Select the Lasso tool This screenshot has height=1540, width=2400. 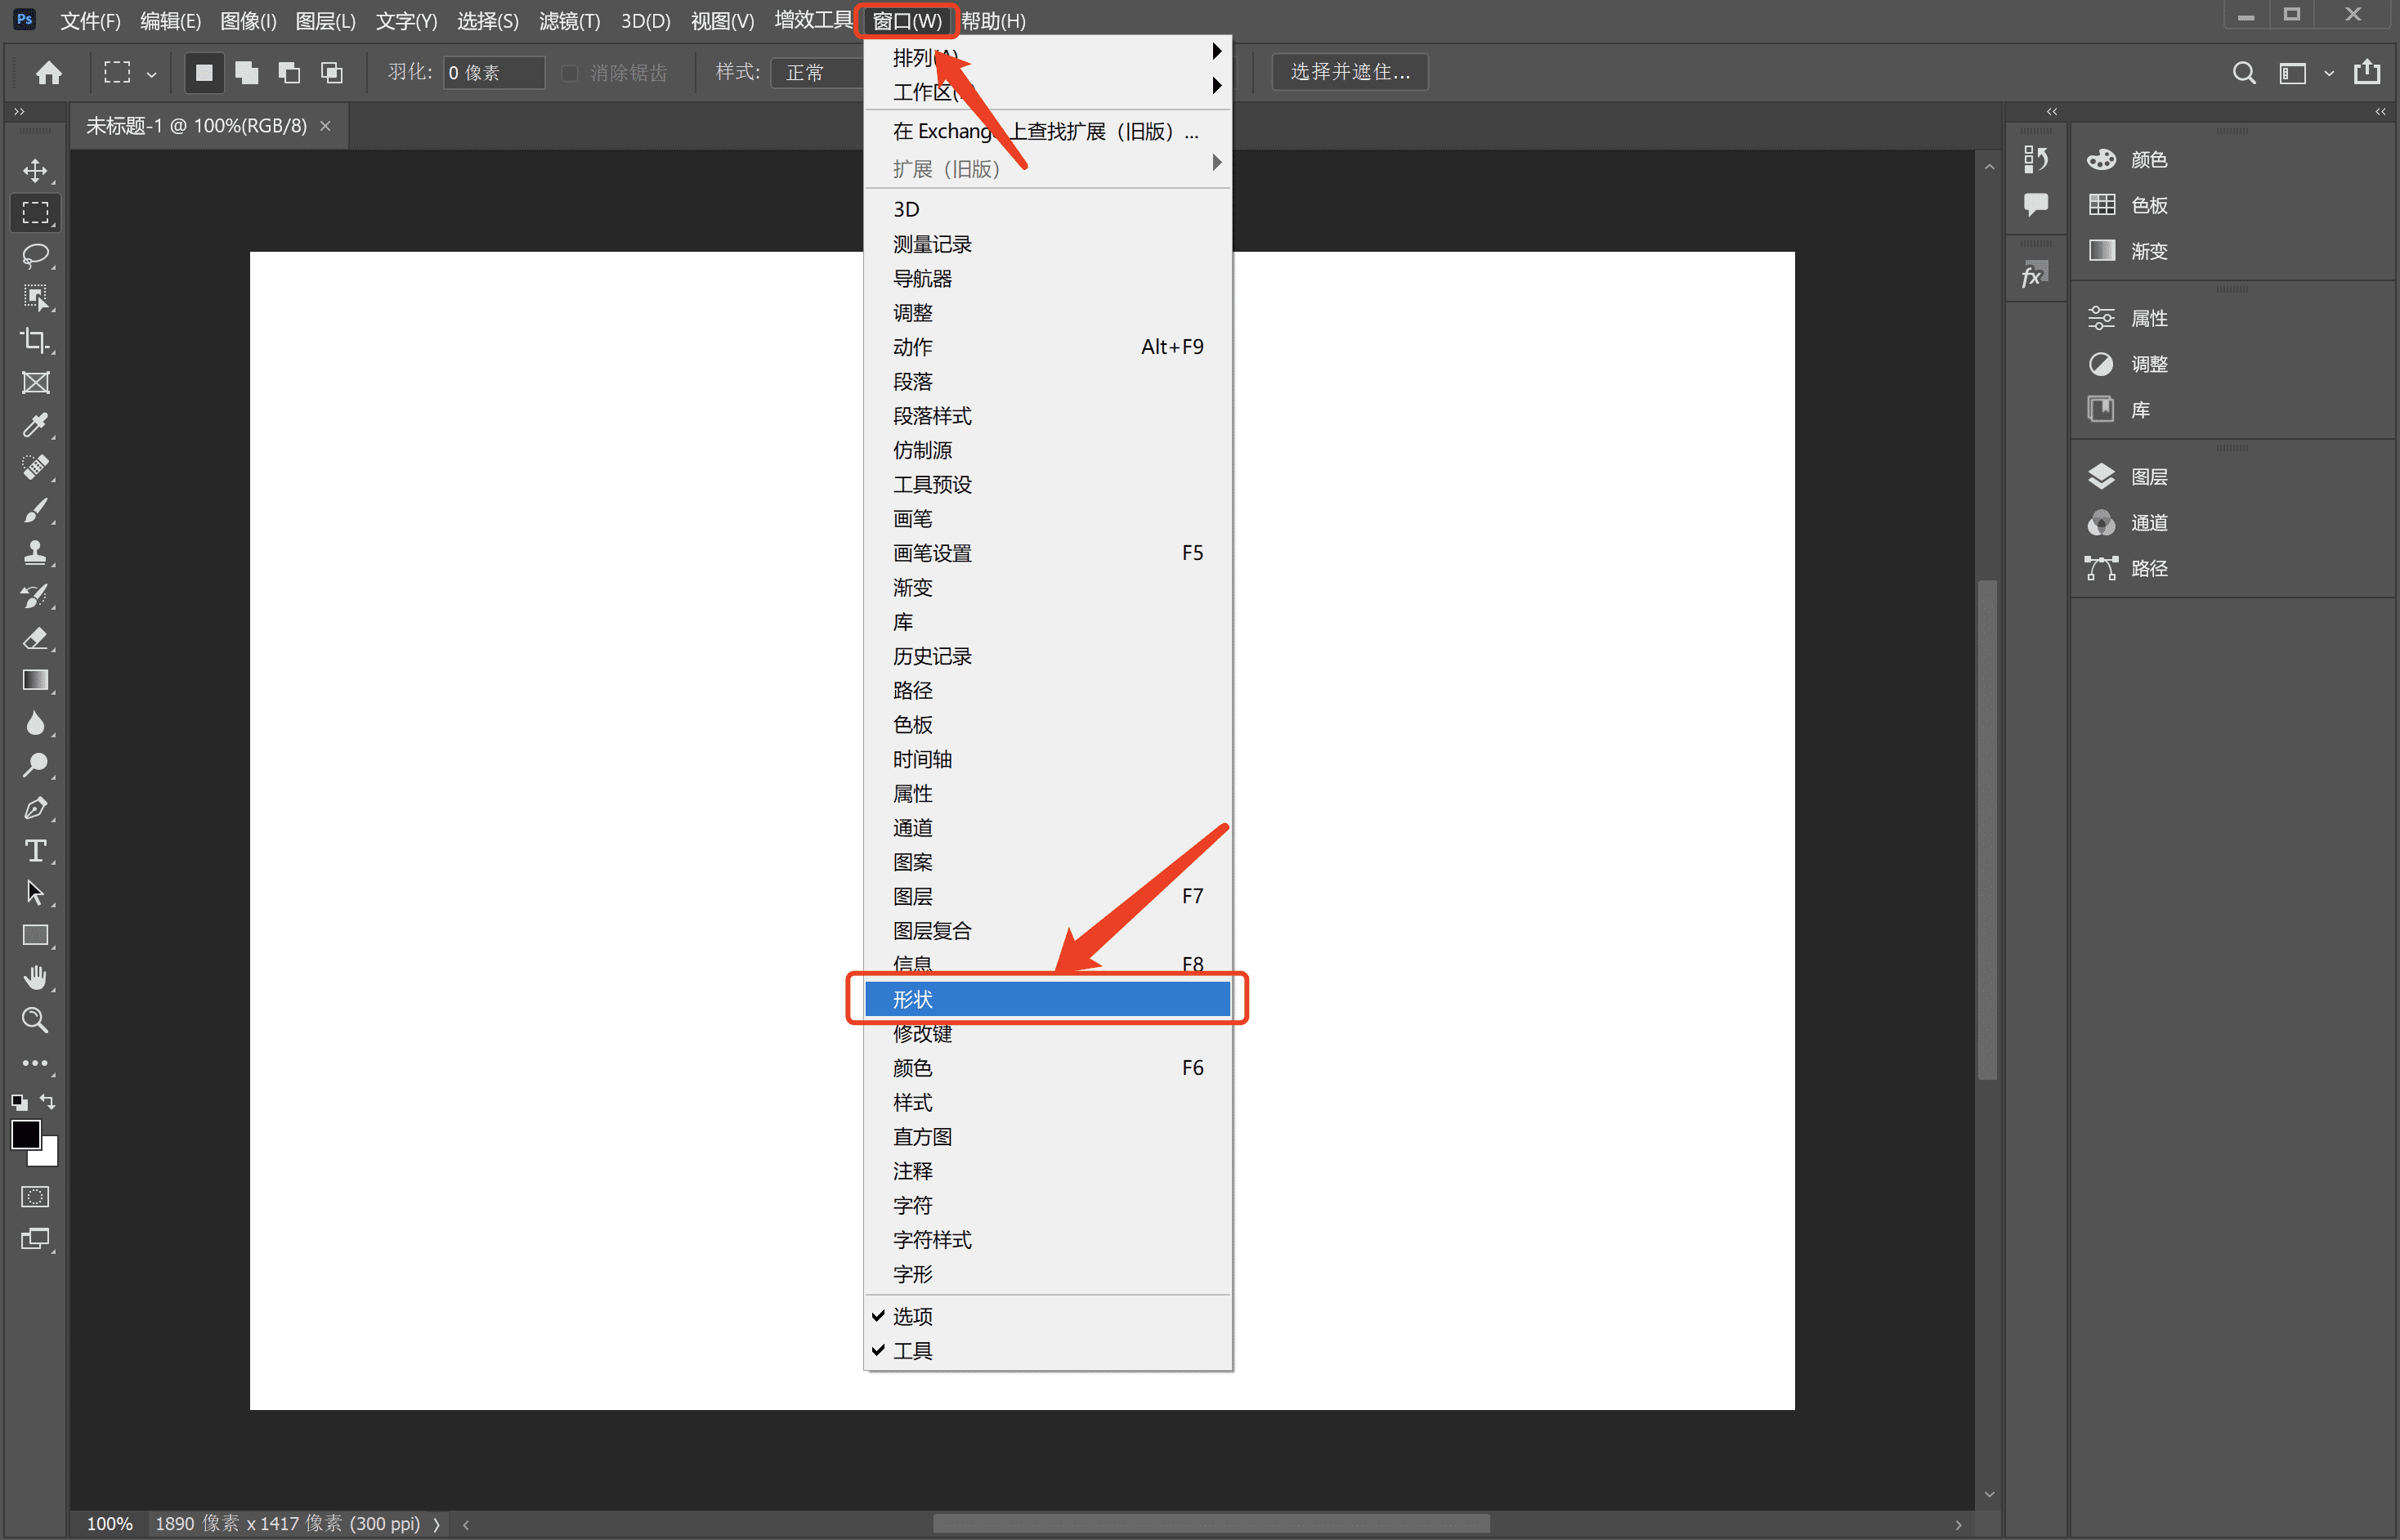point(36,256)
